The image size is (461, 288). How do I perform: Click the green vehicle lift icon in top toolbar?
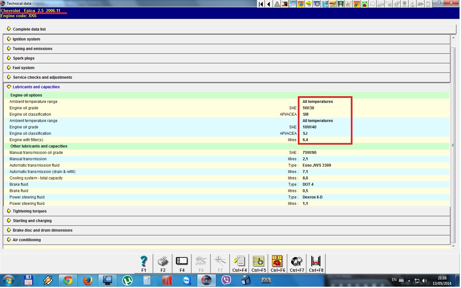(341, 4)
